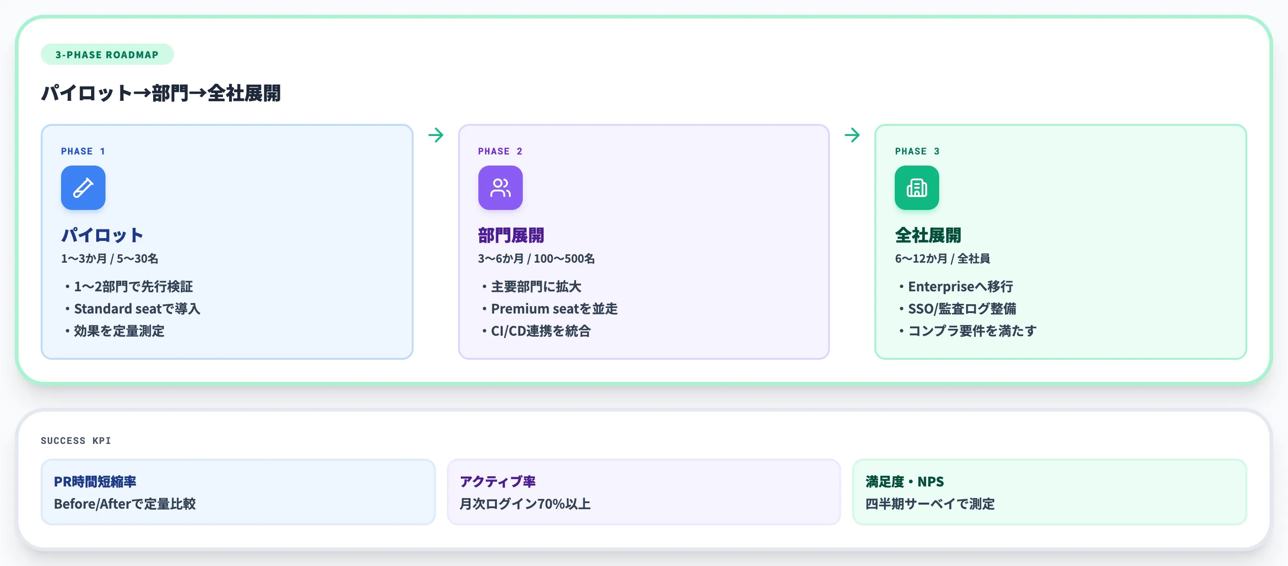
Task: Click the PHASE 1 label
Action: (x=83, y=151)
